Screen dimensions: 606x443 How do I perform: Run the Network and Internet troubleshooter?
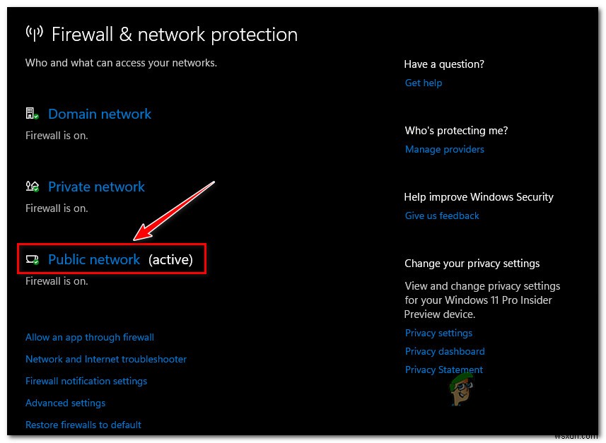coord(106,359)
